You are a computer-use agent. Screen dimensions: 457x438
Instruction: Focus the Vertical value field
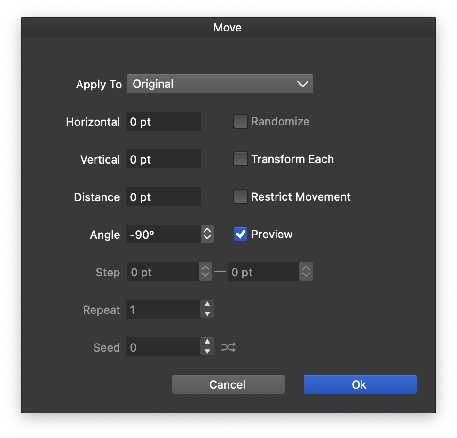click(163, 159)
